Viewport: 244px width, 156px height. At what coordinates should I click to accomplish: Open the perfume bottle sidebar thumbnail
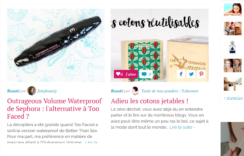pos(232,47)
